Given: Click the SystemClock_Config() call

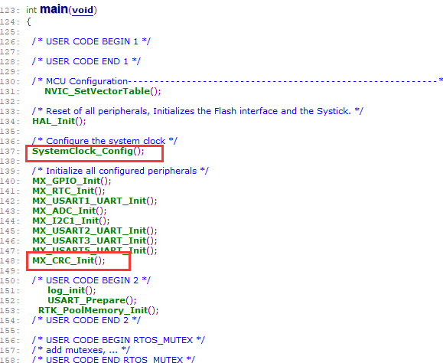Looking at the screenshot, I should (88, 151).
